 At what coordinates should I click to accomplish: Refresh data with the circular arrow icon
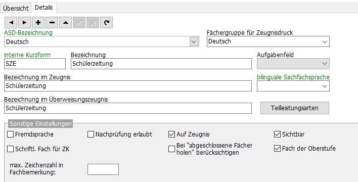click(x=106, y=23)
